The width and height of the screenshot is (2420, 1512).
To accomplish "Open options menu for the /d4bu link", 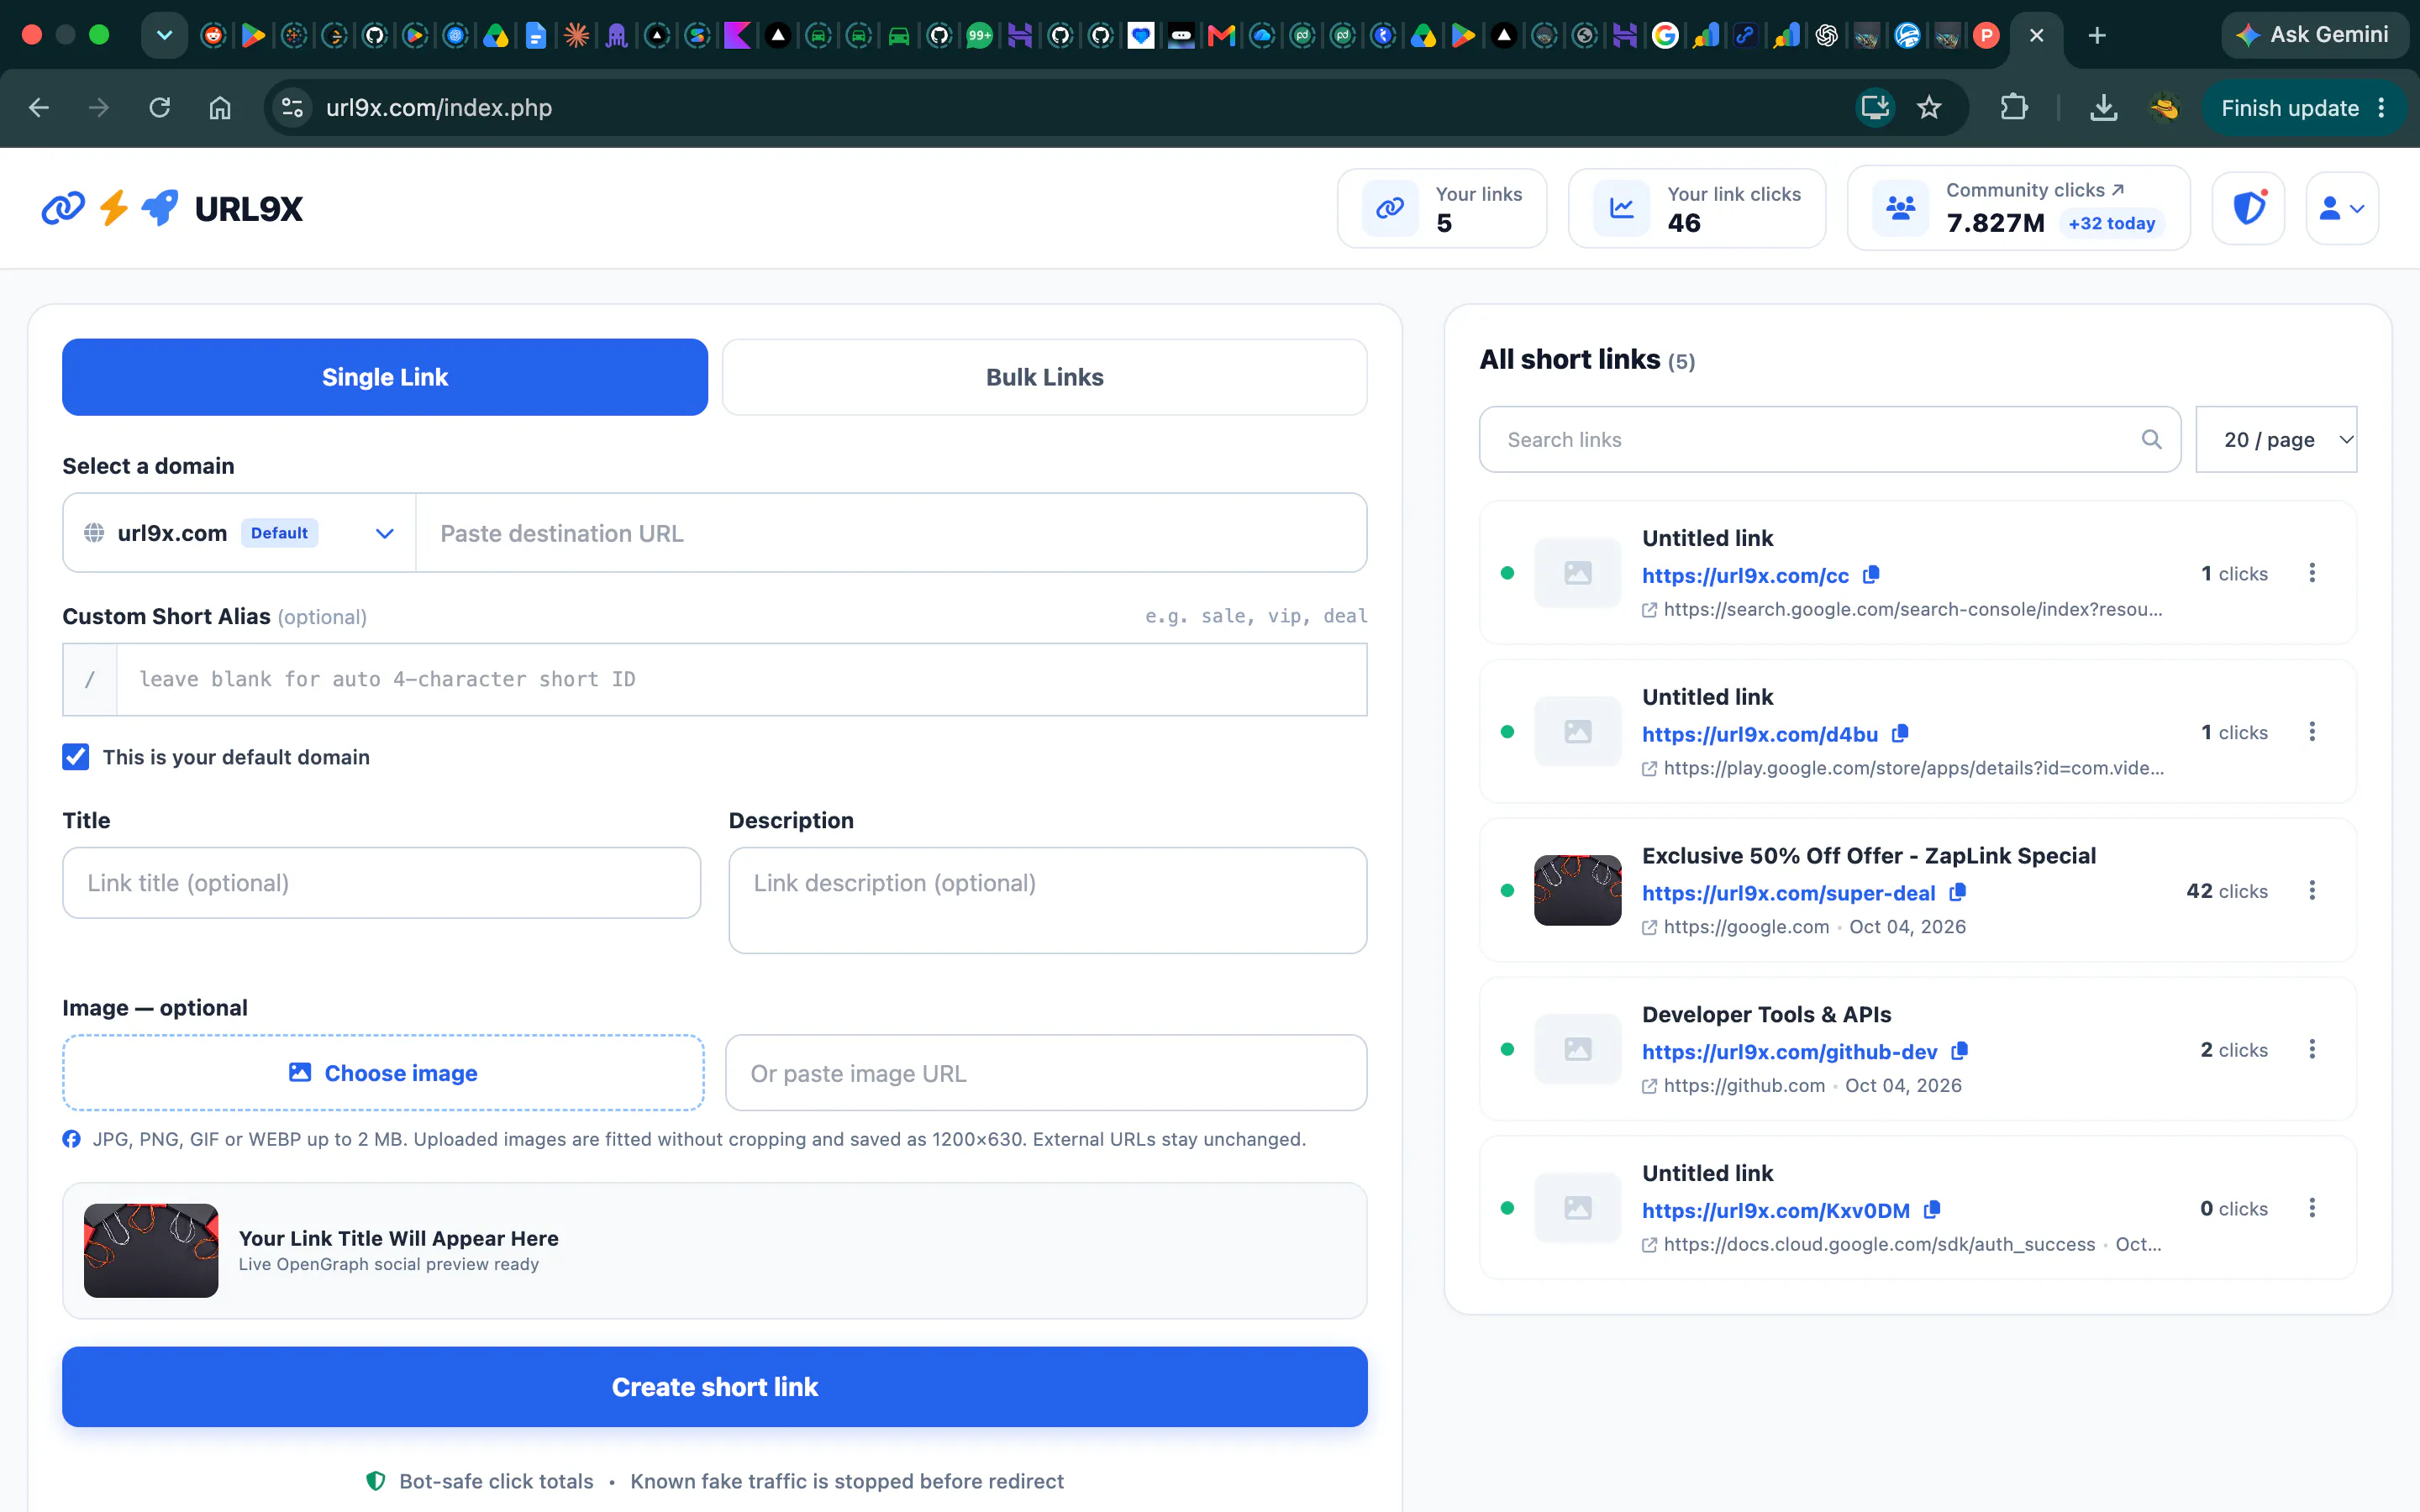I will [2312, 732].
